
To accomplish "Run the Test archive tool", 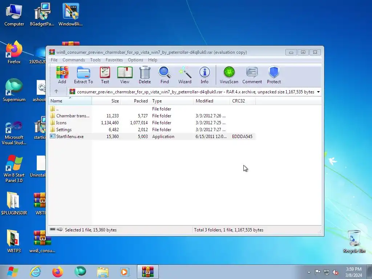I will (x=105, y=75).
